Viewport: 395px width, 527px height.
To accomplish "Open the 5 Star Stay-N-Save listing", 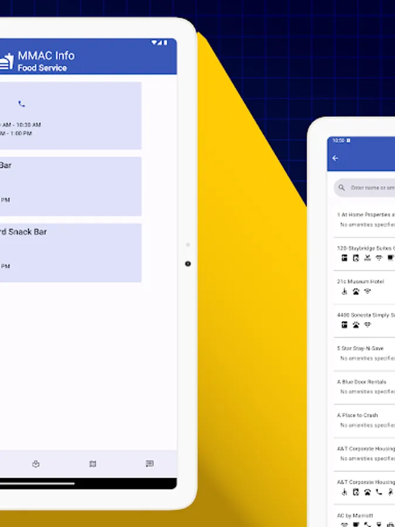I will pos(365,354).
